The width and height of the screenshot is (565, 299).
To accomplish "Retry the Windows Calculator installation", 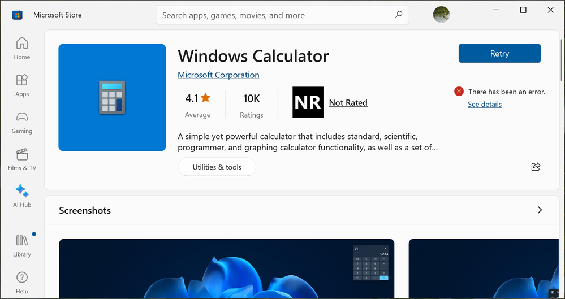I will pos(499,53).
